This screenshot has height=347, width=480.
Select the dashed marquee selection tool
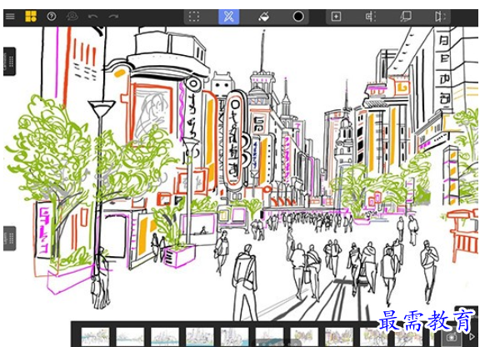coord(194,16)
